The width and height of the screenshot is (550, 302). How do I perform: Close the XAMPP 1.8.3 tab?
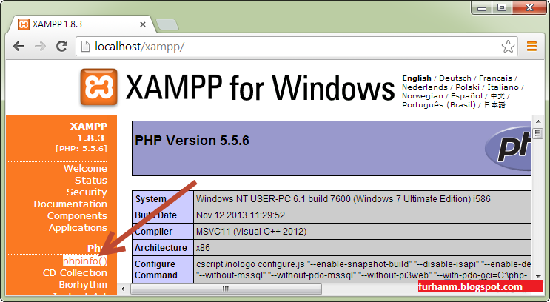pos(142,24)
